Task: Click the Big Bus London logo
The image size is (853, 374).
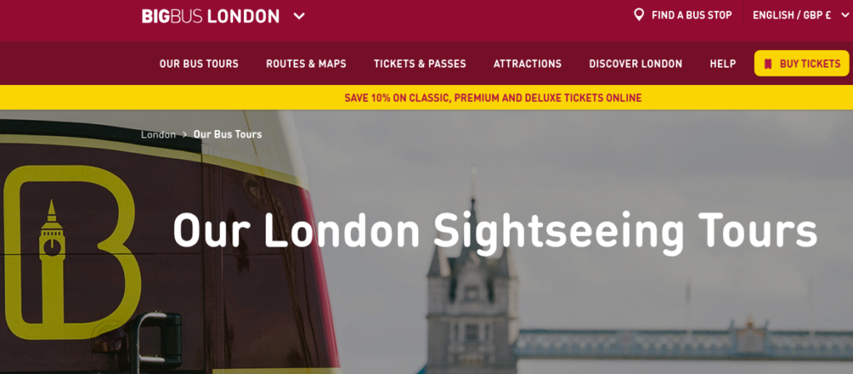Action: (211, 16)
